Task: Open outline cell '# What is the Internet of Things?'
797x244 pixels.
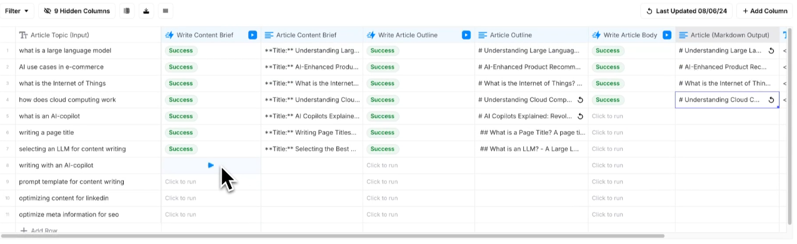Action: pyautogui.click(x=531, y=83)
